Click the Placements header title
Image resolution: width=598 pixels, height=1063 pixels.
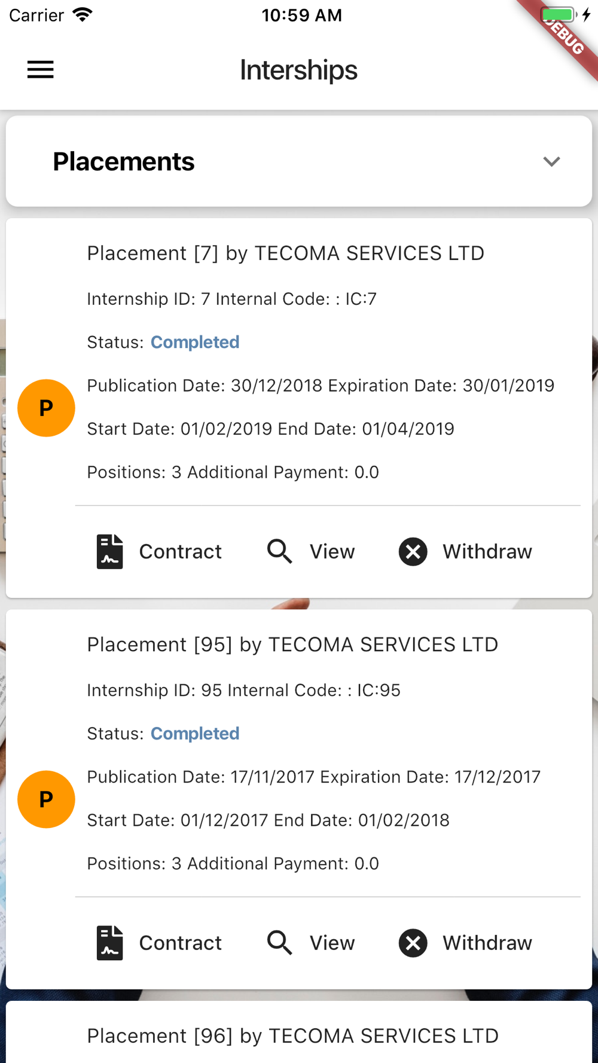click(124, 161)
